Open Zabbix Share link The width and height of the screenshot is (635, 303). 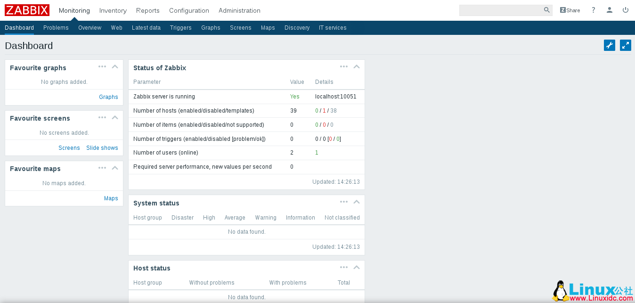coord(570,10)
